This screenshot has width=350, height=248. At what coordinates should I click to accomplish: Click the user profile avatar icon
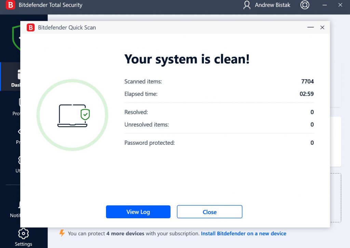click(x=247, y=5)
